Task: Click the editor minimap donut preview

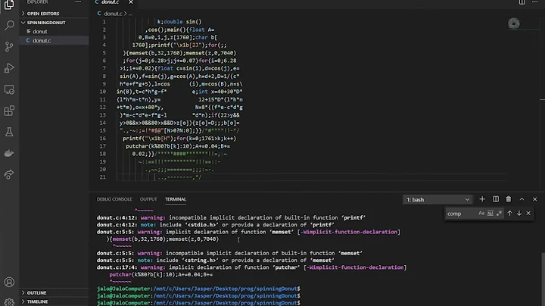Action: (x=514, y=23)
